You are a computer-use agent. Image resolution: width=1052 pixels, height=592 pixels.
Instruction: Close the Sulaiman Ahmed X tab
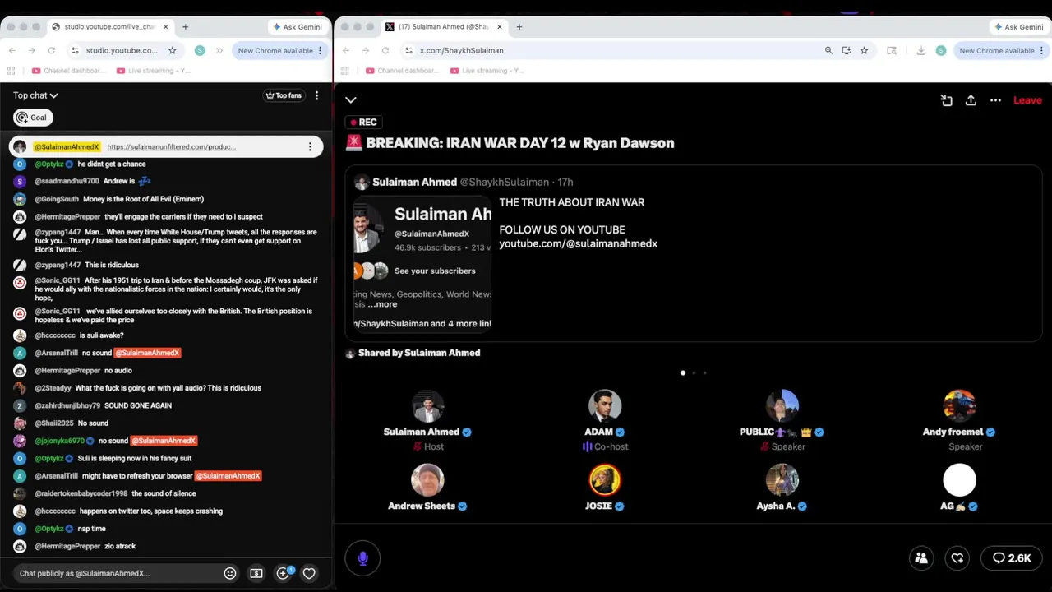coord(499,27)
